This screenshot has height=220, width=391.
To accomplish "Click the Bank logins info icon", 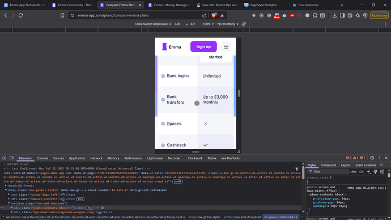I will click(163, 76).
